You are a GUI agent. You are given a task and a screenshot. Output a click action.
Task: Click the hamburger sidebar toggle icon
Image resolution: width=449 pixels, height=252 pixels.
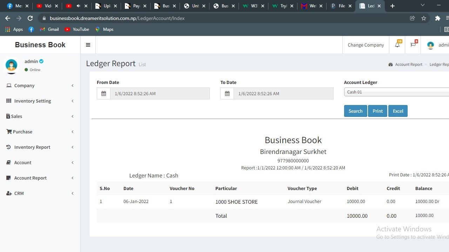click(x=88, y=45)
